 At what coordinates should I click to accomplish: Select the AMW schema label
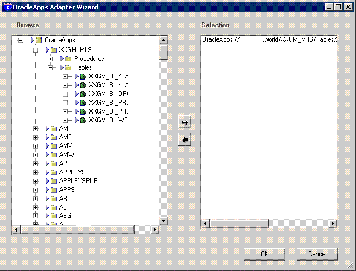(66, 155)
